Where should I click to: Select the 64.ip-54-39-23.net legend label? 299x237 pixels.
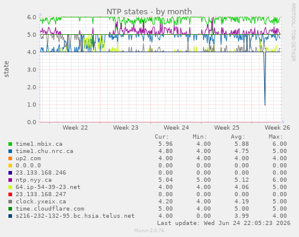click(48, 187)
